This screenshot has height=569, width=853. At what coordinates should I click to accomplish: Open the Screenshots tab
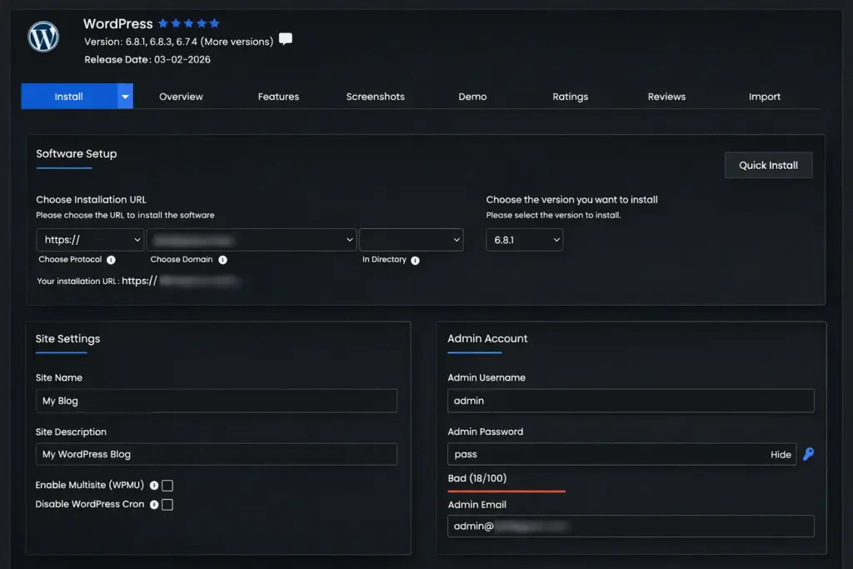(x=375, y=97)
